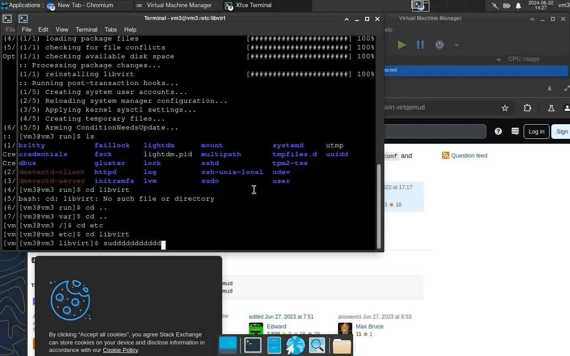Screen dimensions: 570x356
Task: Click Show Desktop dock icon
Action: click(x=228, y=345)
